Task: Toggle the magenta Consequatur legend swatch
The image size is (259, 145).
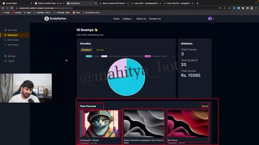Action: point(148,56)
